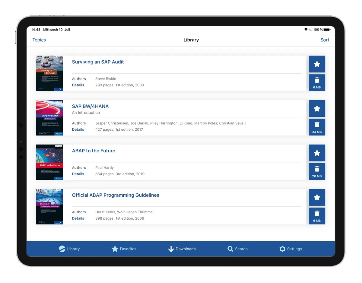Tap the 14:43 clock in status bar
The image size is (362, 283).
point(36,30)
